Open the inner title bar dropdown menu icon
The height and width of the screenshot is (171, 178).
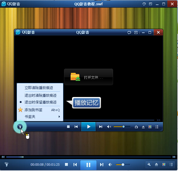(136, 32)
